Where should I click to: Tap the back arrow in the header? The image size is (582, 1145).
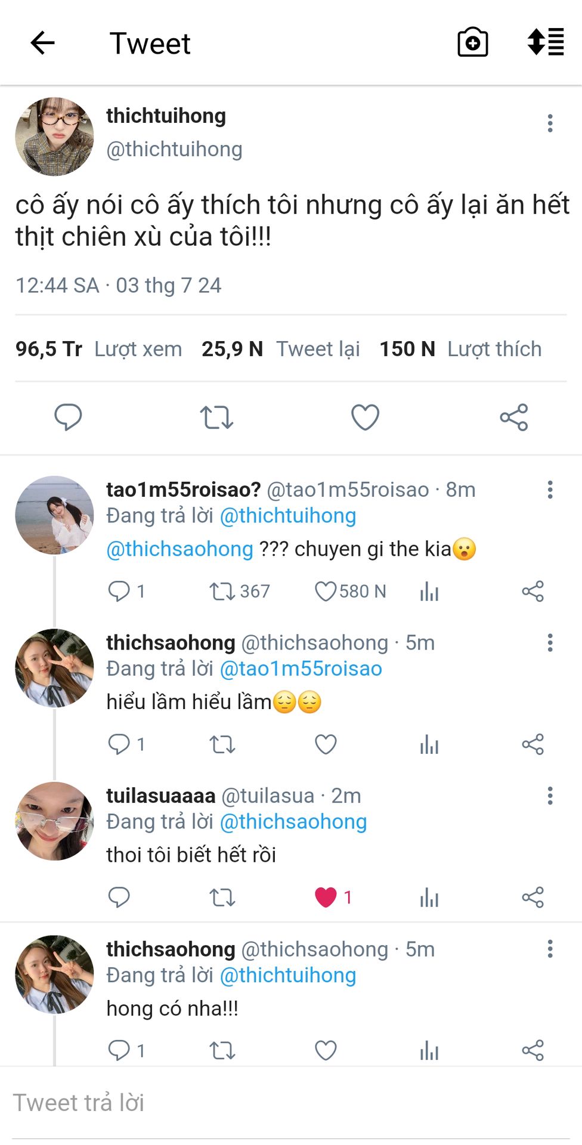tap(42, 43)
